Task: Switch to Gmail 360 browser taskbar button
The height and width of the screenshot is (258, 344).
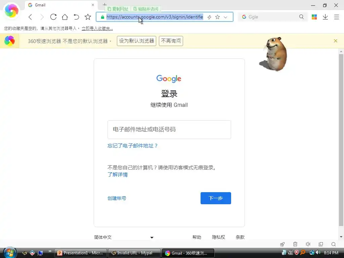Action: pyautogui.click(x=188, y=253)
